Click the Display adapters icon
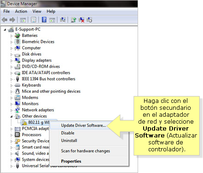Image resolution: width=203 pixels, height=173 pixels. 17,60
